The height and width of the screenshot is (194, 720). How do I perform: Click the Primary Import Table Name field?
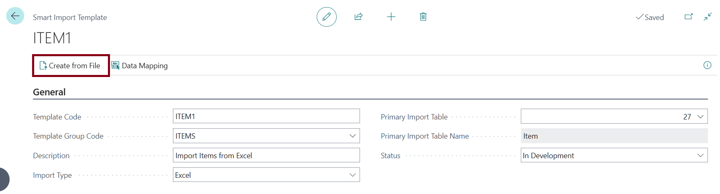tap(614, 136)
